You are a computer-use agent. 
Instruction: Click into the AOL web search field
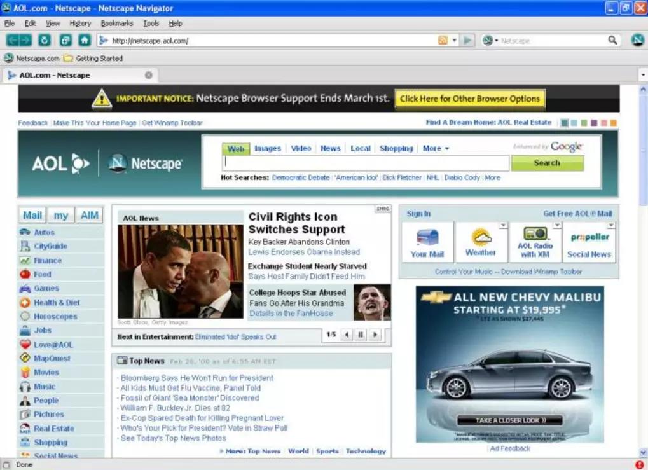[366, 163]
